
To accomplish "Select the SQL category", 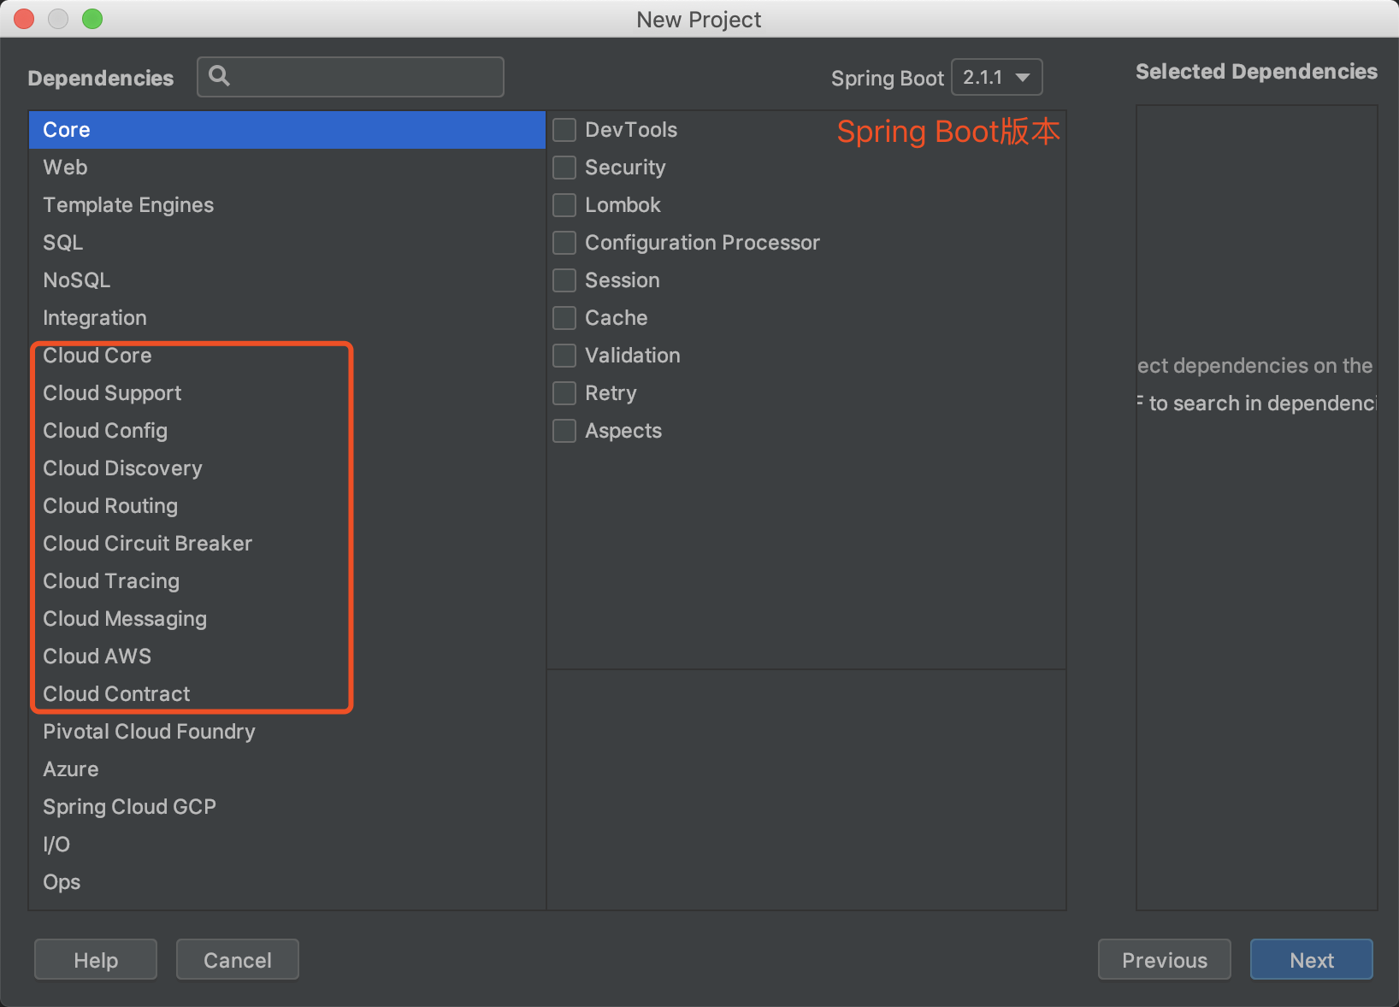I will click(287, 243).
